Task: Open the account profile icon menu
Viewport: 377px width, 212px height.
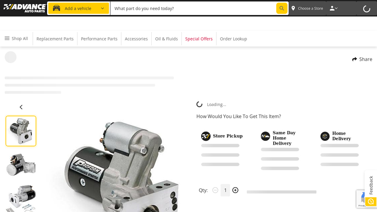Action: tap(333, 8)
